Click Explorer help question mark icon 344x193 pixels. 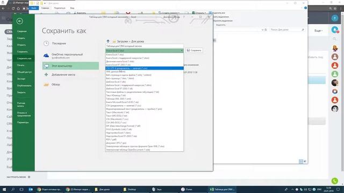coord(305,8)
